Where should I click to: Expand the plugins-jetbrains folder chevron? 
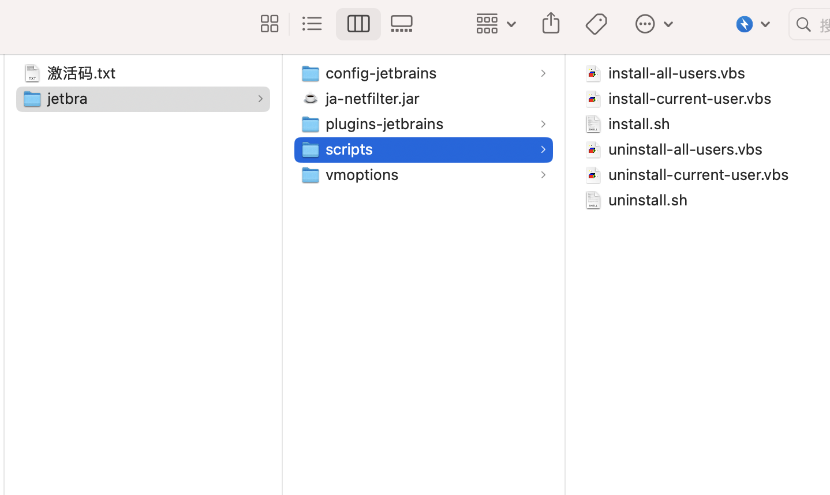click(x=543, y=124)
